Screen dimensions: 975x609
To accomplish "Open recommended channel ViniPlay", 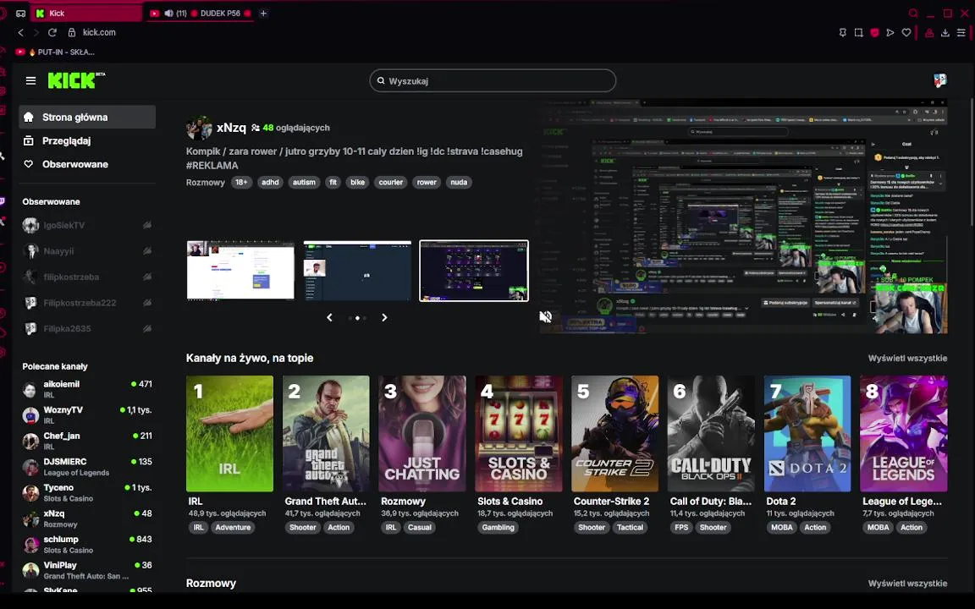I will click(87, 570).
